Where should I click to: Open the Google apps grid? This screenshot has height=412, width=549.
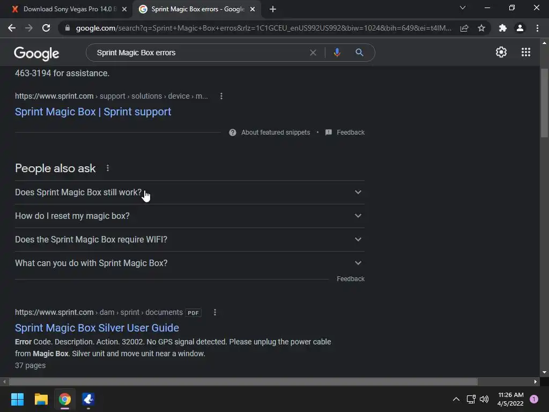click(526, 52)
